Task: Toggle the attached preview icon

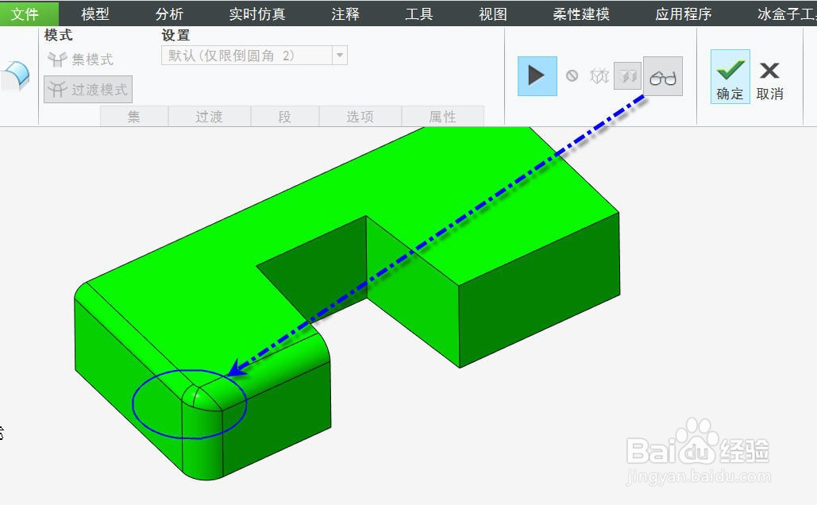Action: pyautogui.click(x=627, y=76)
